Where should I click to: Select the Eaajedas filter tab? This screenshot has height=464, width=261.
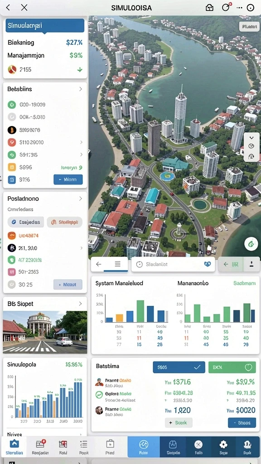pyautogui.click(x=25, y=222)
